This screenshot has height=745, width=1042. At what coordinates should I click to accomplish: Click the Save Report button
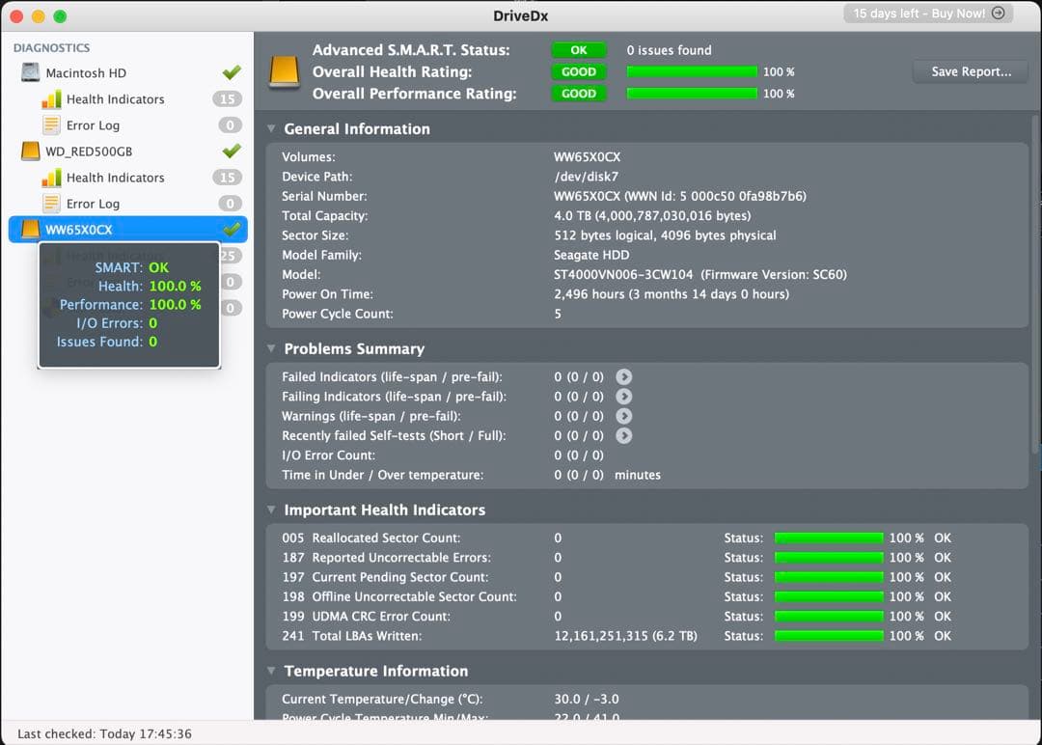[x=971, y=71]
